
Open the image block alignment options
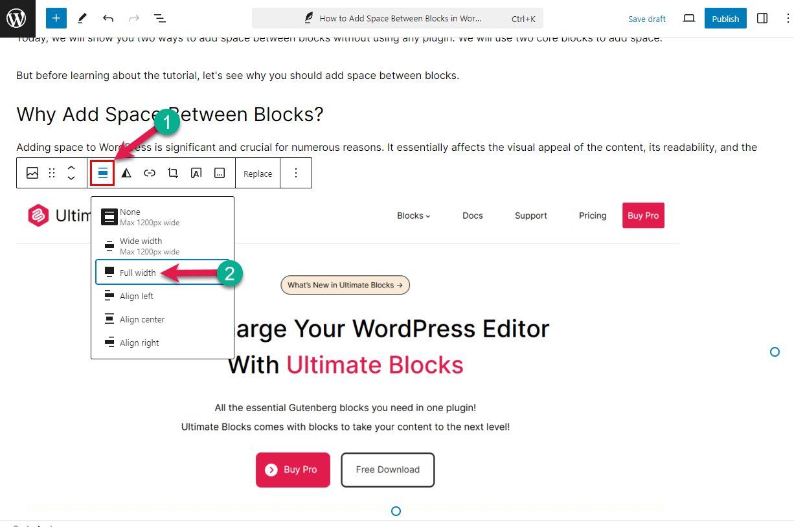[x=102, y=173]
